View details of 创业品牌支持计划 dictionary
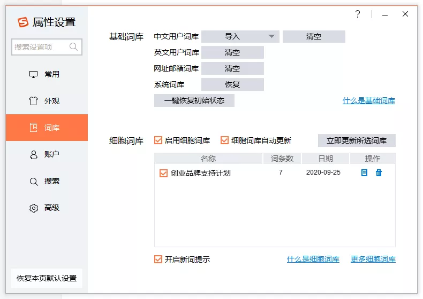423x299 pixels. tap(364, 173)
